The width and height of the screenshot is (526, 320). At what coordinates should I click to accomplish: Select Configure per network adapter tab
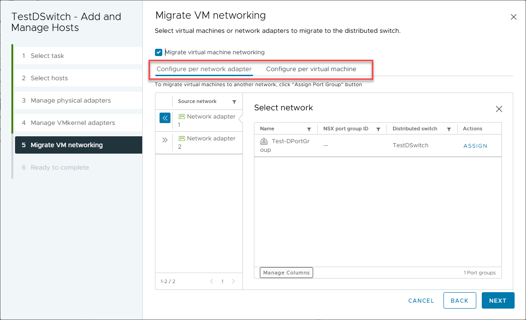point(204,69)
